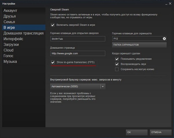Open the Домашняя трансляция section
The width and height of the screenshot is (174, 138).
tap(24, 33)
